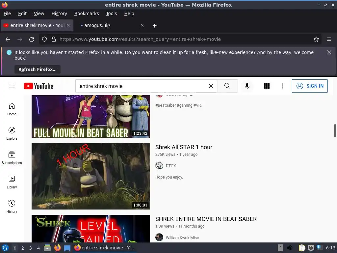Click the 6:13 taskbar clock
337x253 pixels.
click(330, 248)
